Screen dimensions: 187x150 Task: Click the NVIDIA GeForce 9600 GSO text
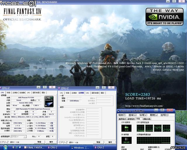click(x=168, y=70)
